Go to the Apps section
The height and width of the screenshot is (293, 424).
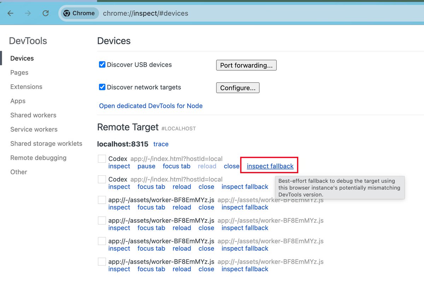pyautogui.click(x=18, y=101)
